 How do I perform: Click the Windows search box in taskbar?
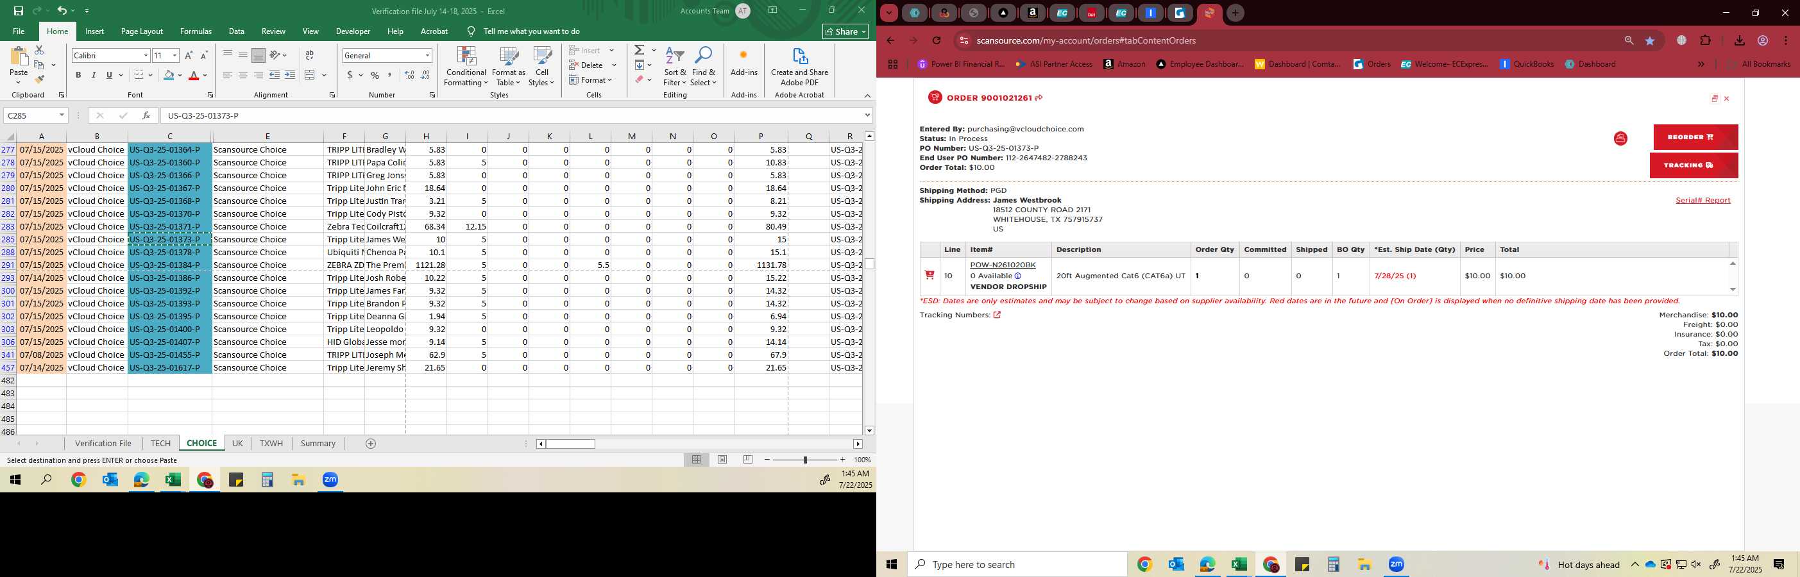tap(1017, 564)
